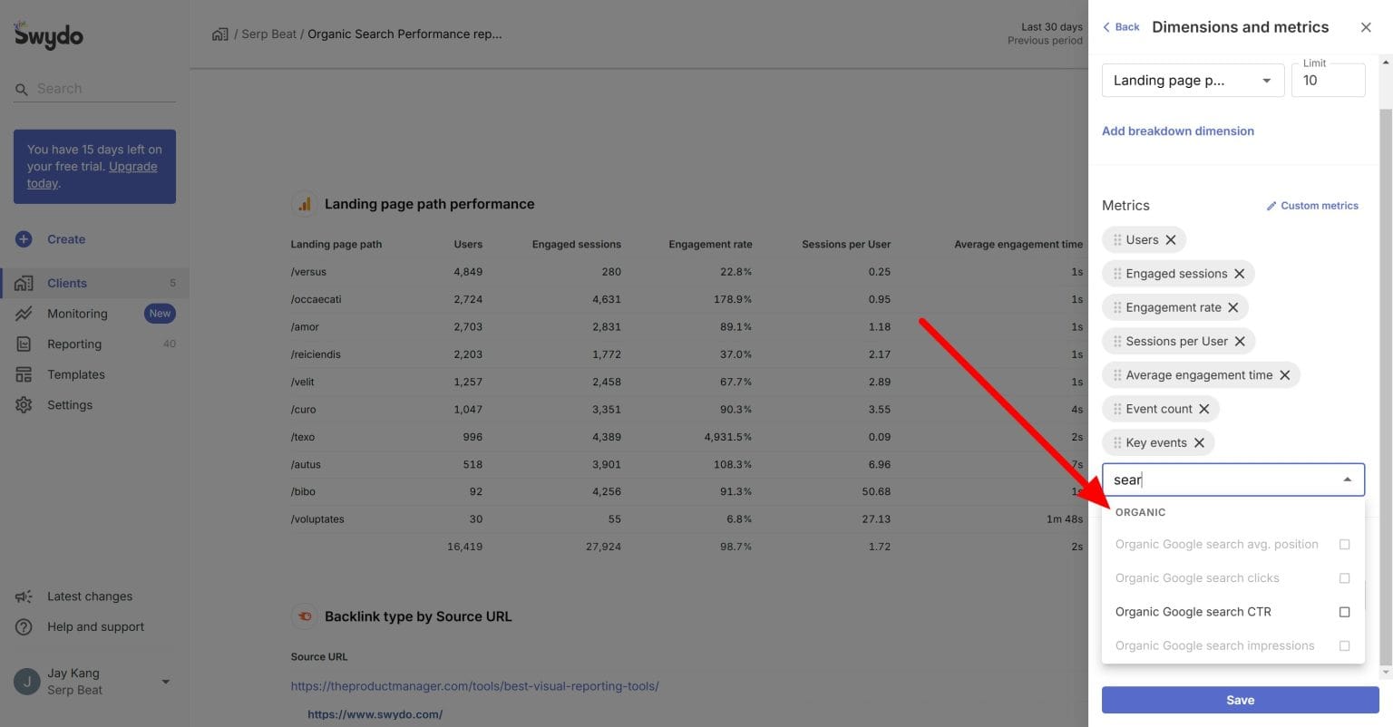The image size is (1393, 727).
Task: Click the Custom metrics pencil icon
Action: (1272, 205)
